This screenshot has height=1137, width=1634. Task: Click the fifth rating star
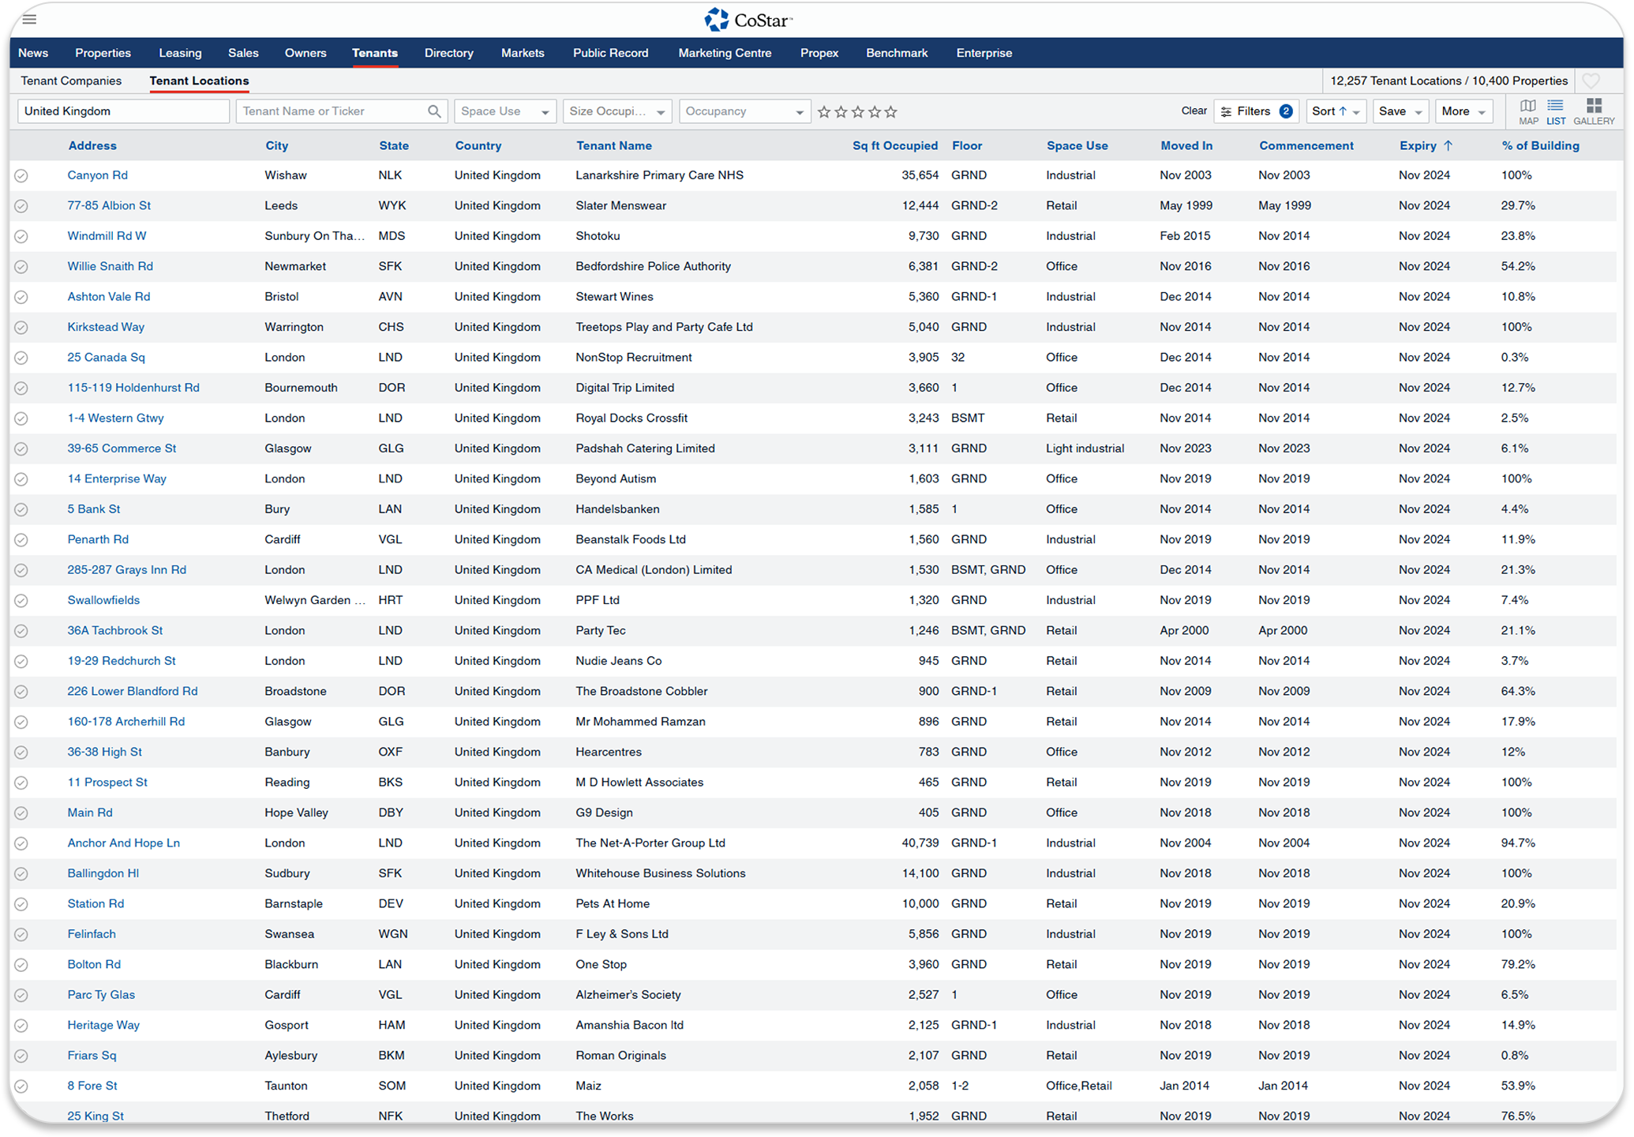(891, 112)
